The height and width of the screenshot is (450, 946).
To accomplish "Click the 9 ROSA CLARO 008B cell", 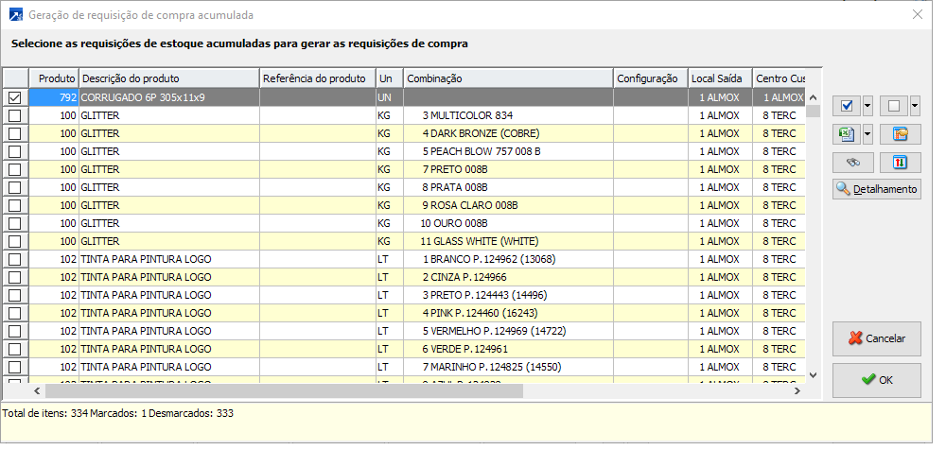I will click(509, 205).
